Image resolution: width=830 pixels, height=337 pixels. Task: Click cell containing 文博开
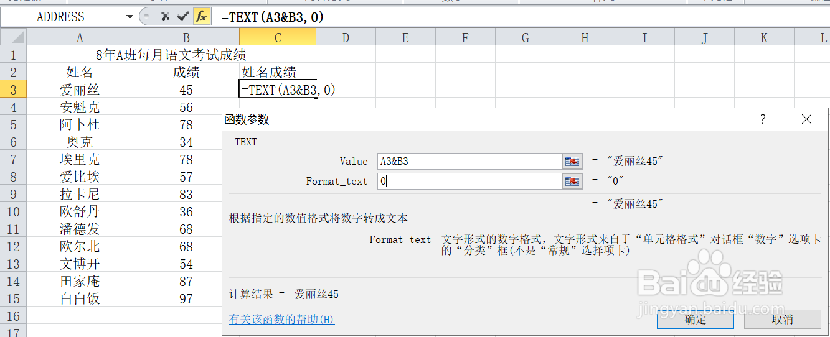point(80,264)
